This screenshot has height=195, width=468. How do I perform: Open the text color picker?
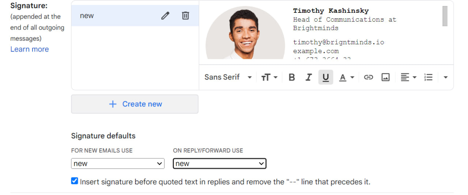click(x=347, y=77)
